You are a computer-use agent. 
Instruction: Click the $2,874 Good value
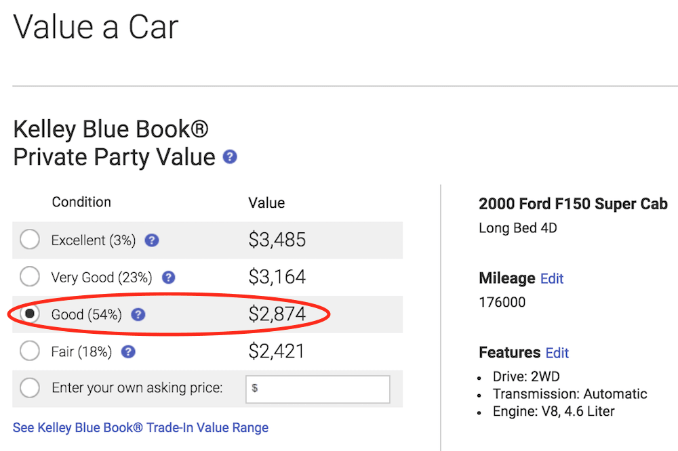click(x=277, y=314)
